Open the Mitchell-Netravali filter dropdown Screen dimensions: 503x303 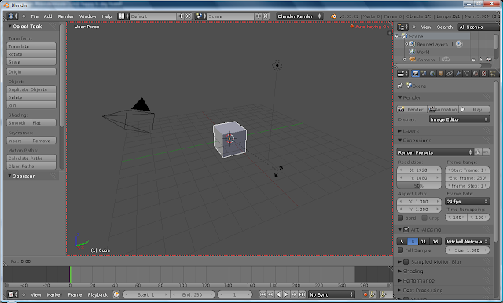tap(467, 242)
